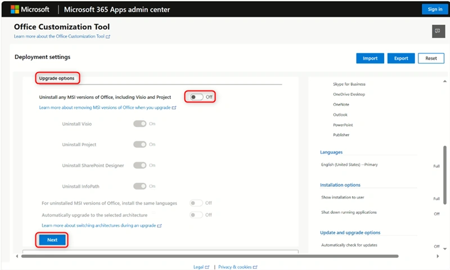
Task: Click the horizontal scrollbar thumb
Action: click(x=210, y=256)
